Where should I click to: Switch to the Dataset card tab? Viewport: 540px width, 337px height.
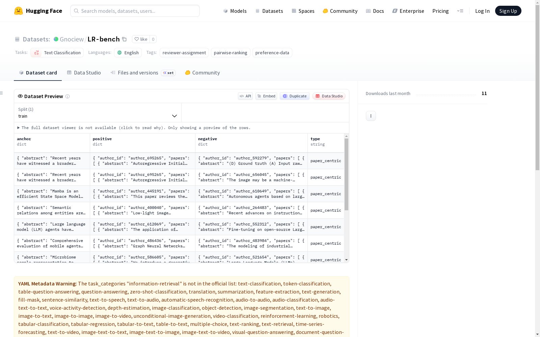click(x=38, y=73)
